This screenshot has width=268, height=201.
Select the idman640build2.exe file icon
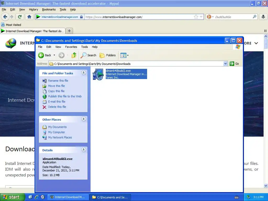click(x=98, y=74)
